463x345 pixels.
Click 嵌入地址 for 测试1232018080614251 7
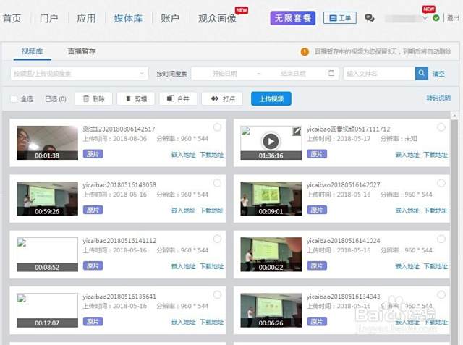pyautogui.click(x=183, y=155)
